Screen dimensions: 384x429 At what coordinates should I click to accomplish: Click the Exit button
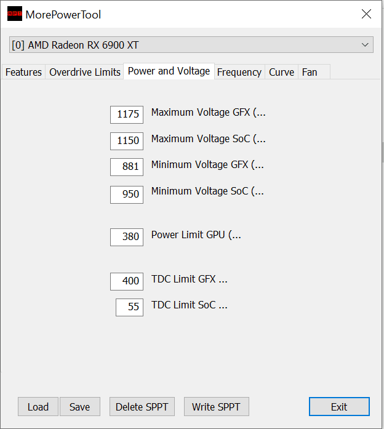pos(339,407)
